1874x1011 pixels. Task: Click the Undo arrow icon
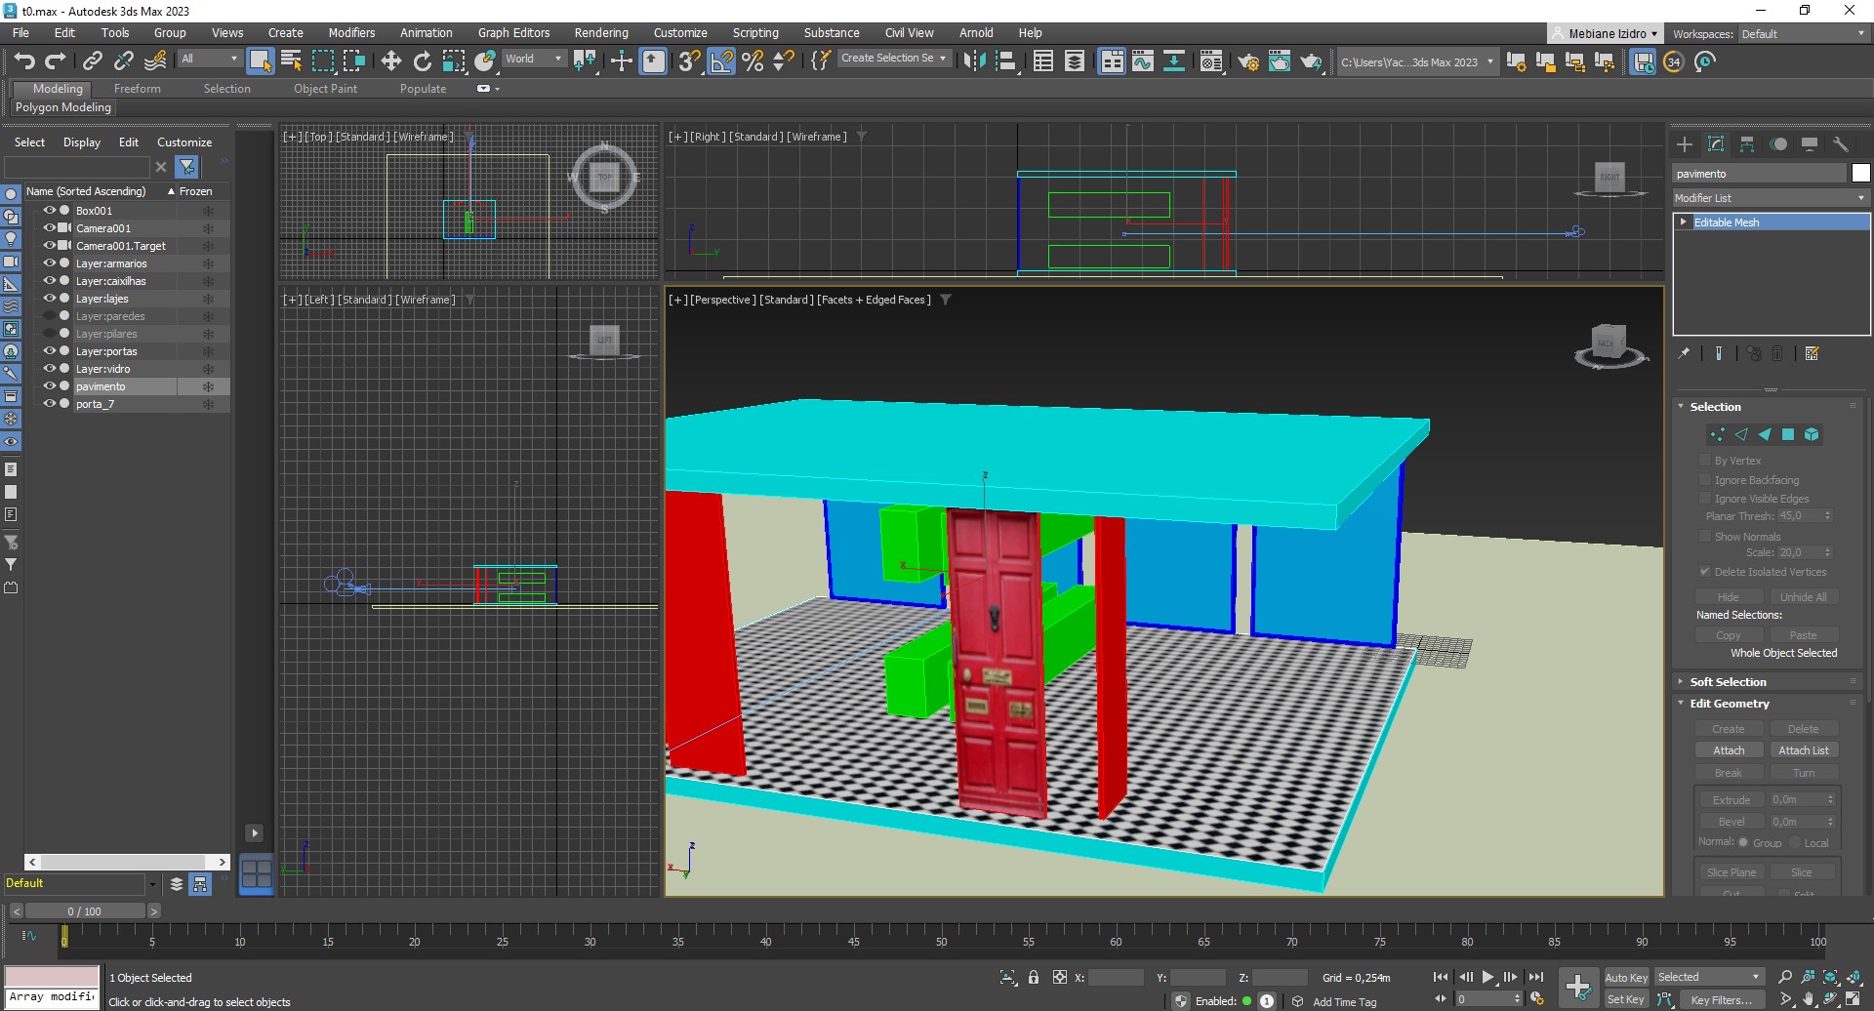click(24, 61)
